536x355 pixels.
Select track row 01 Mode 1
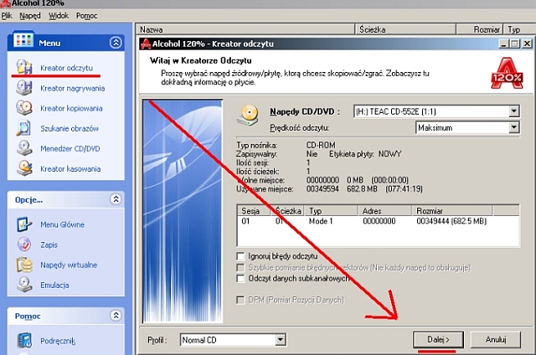(378, 221)
